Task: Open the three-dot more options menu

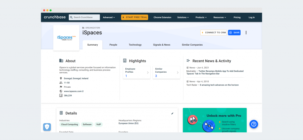Action: coord(246,32)
